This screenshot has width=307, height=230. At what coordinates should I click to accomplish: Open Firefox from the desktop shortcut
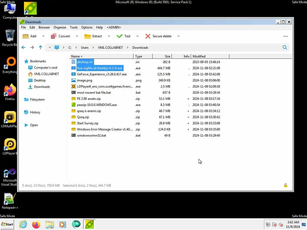point(10,92)
